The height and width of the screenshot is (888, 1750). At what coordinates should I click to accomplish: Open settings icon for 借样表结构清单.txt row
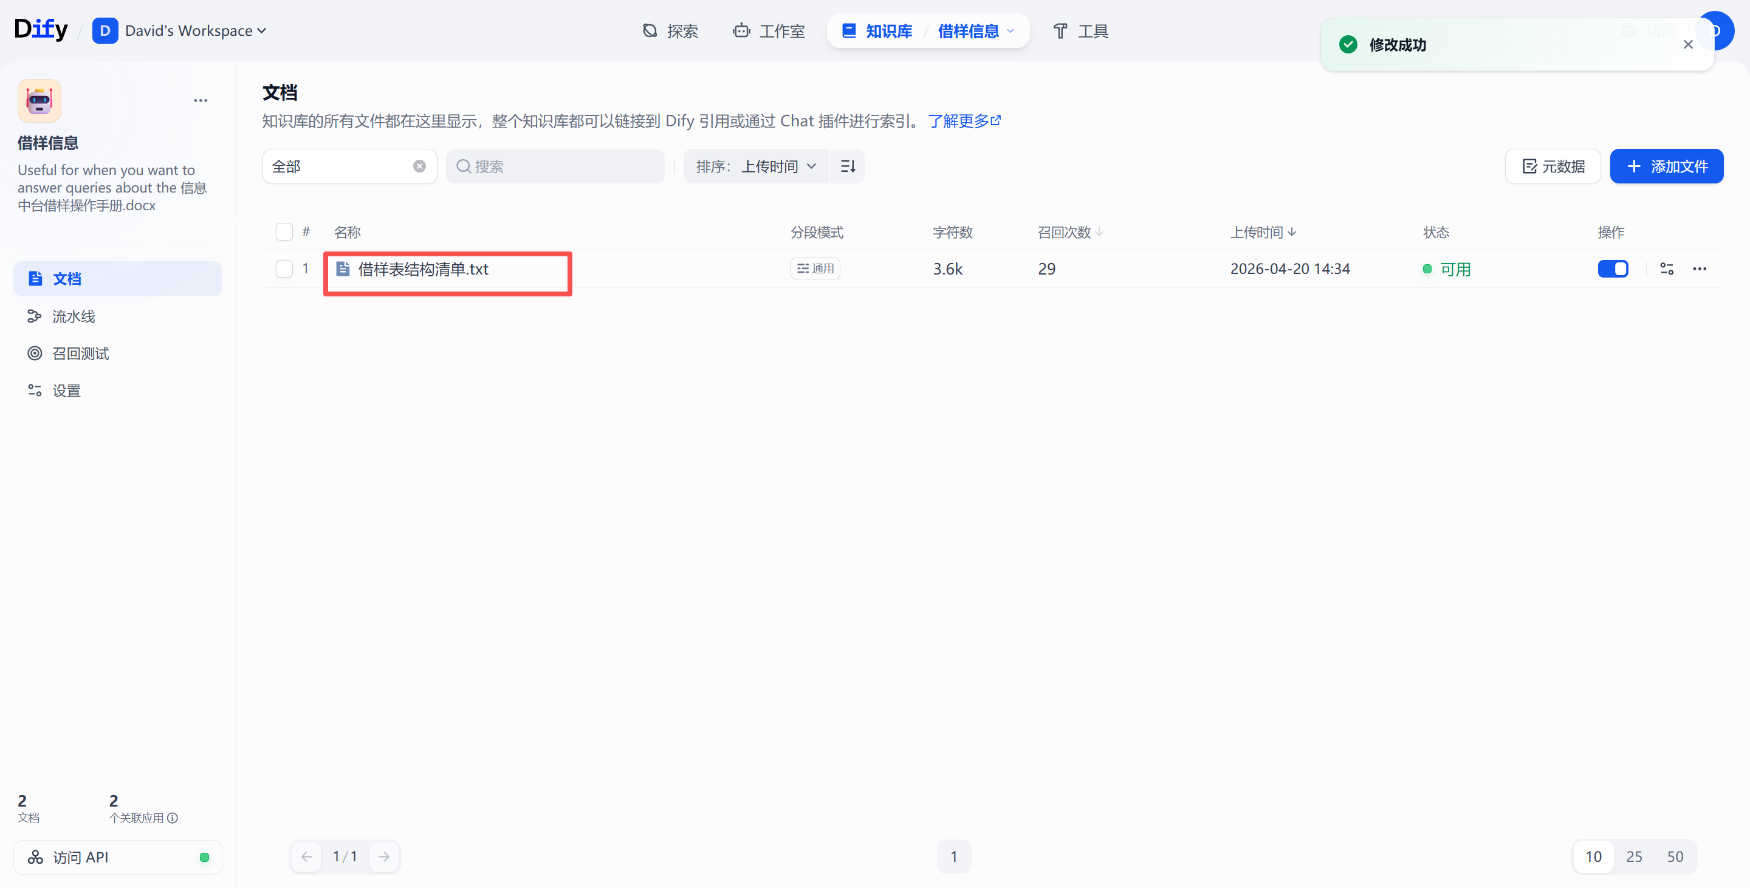pyautogui.click(x=1666, y=269)
